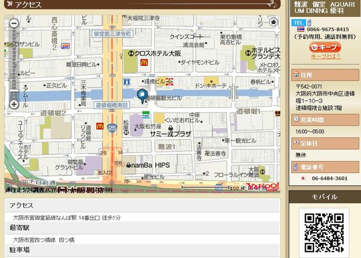Click McDonald's icon left of Route 25
The height and width of the screenshot is (258, 361).
[x=100, y=126]
